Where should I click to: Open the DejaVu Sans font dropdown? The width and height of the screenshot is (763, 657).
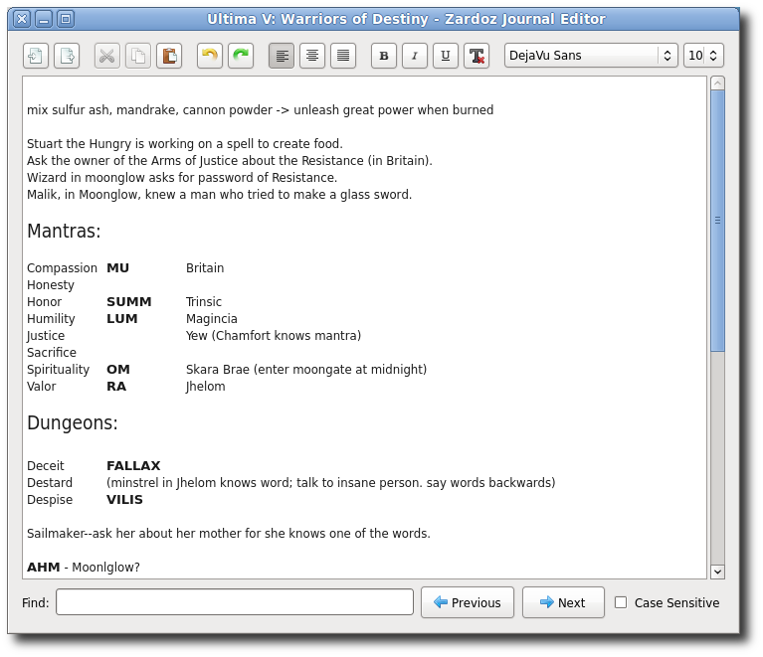pyautogui.click(x=591, y=56)
